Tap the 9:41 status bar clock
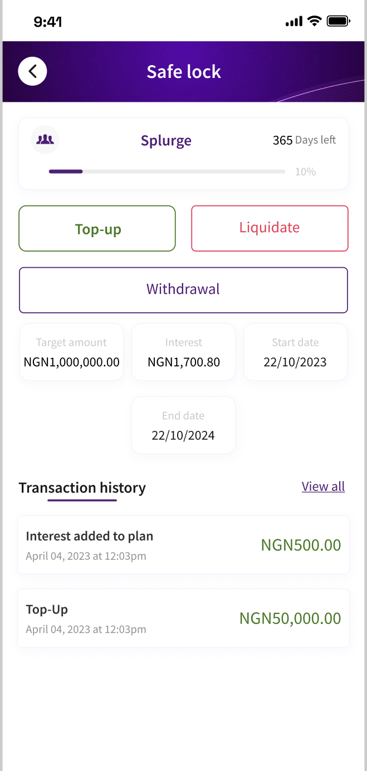367x771 pixels. [48, 22]
